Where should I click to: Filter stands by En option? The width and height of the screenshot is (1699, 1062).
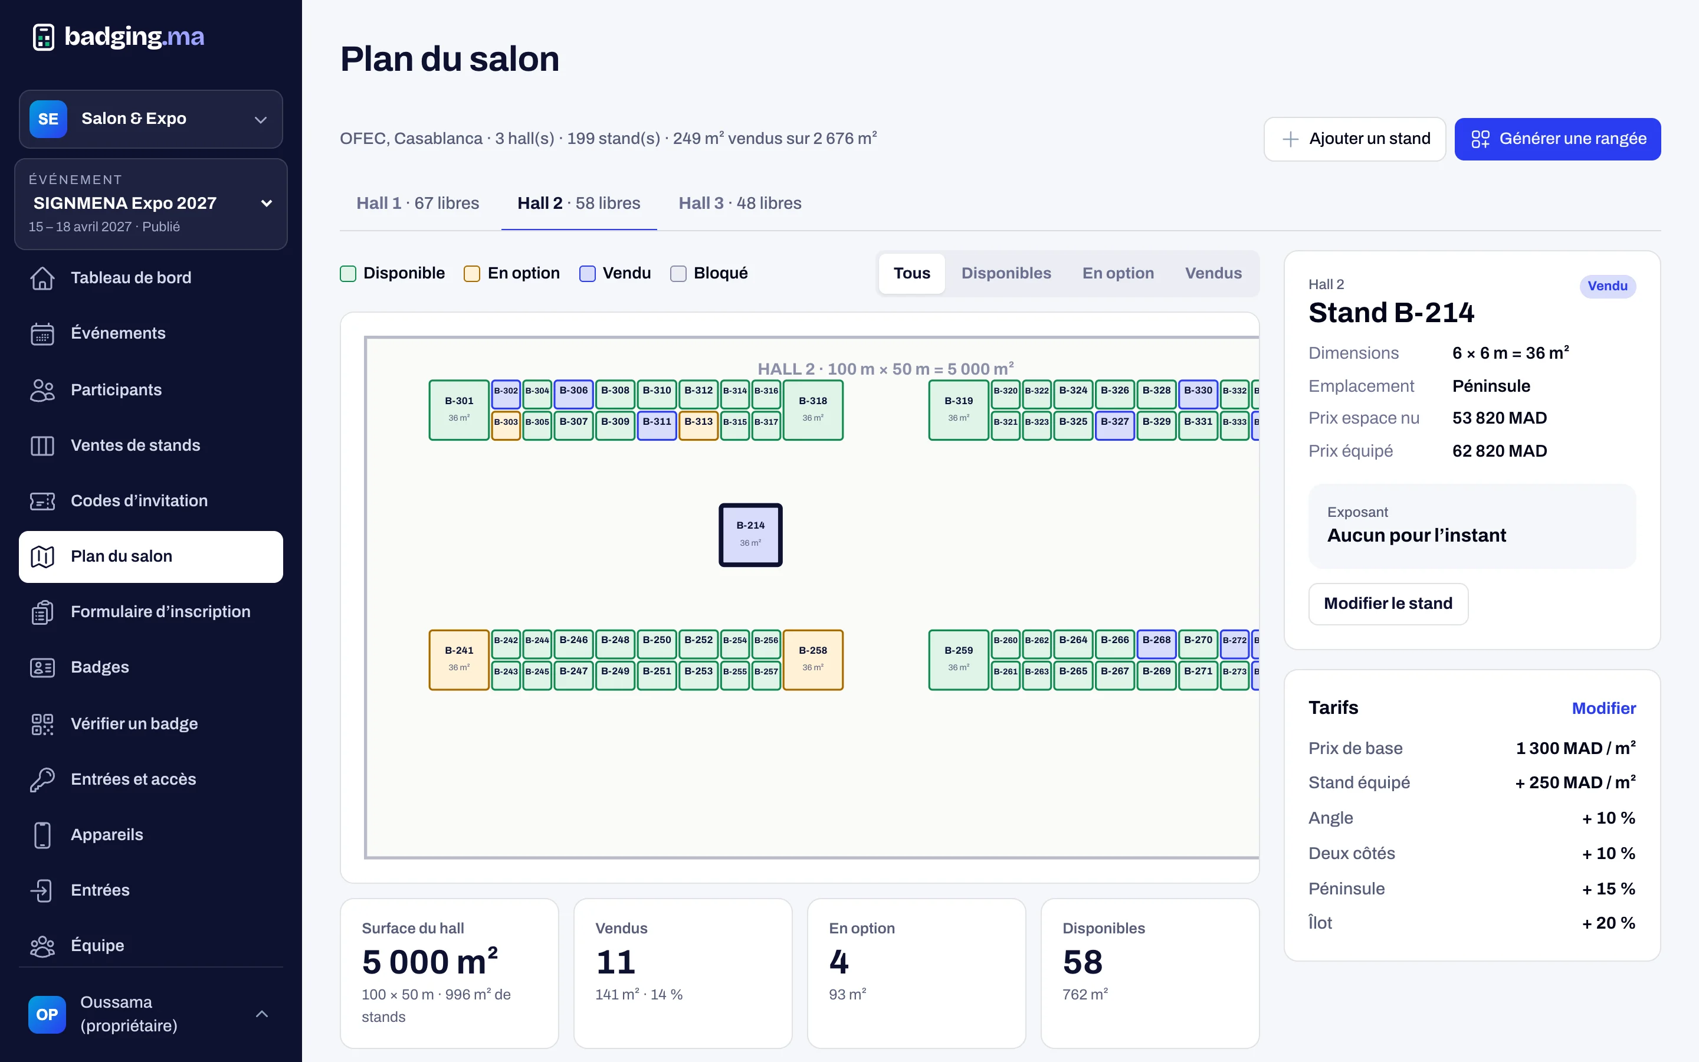(x=1118, y=273)
